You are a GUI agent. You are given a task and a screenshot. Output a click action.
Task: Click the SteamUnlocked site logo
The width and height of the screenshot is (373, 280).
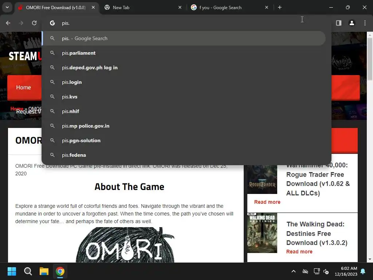coord(25,56)
